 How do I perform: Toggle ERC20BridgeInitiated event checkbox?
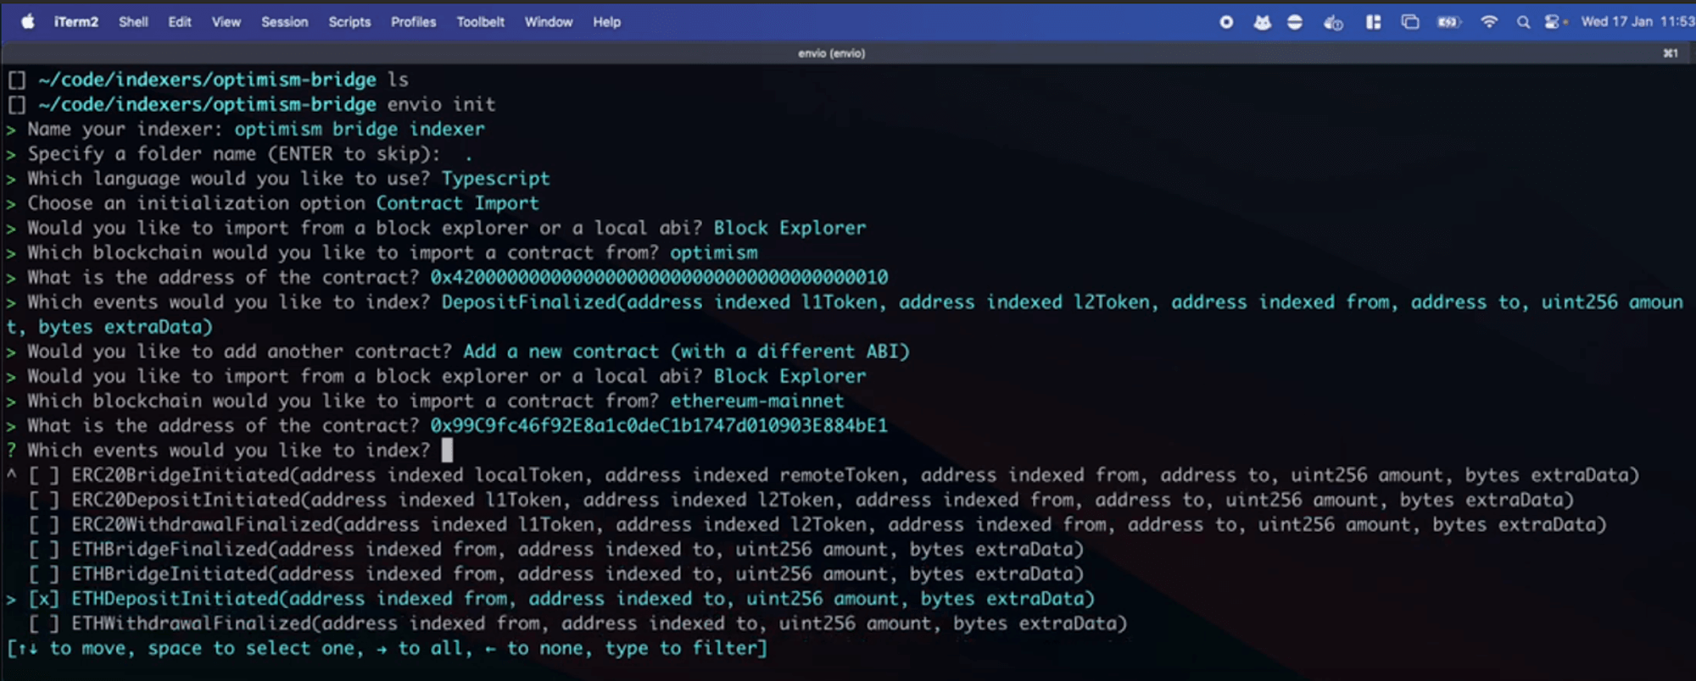point(44,475)
